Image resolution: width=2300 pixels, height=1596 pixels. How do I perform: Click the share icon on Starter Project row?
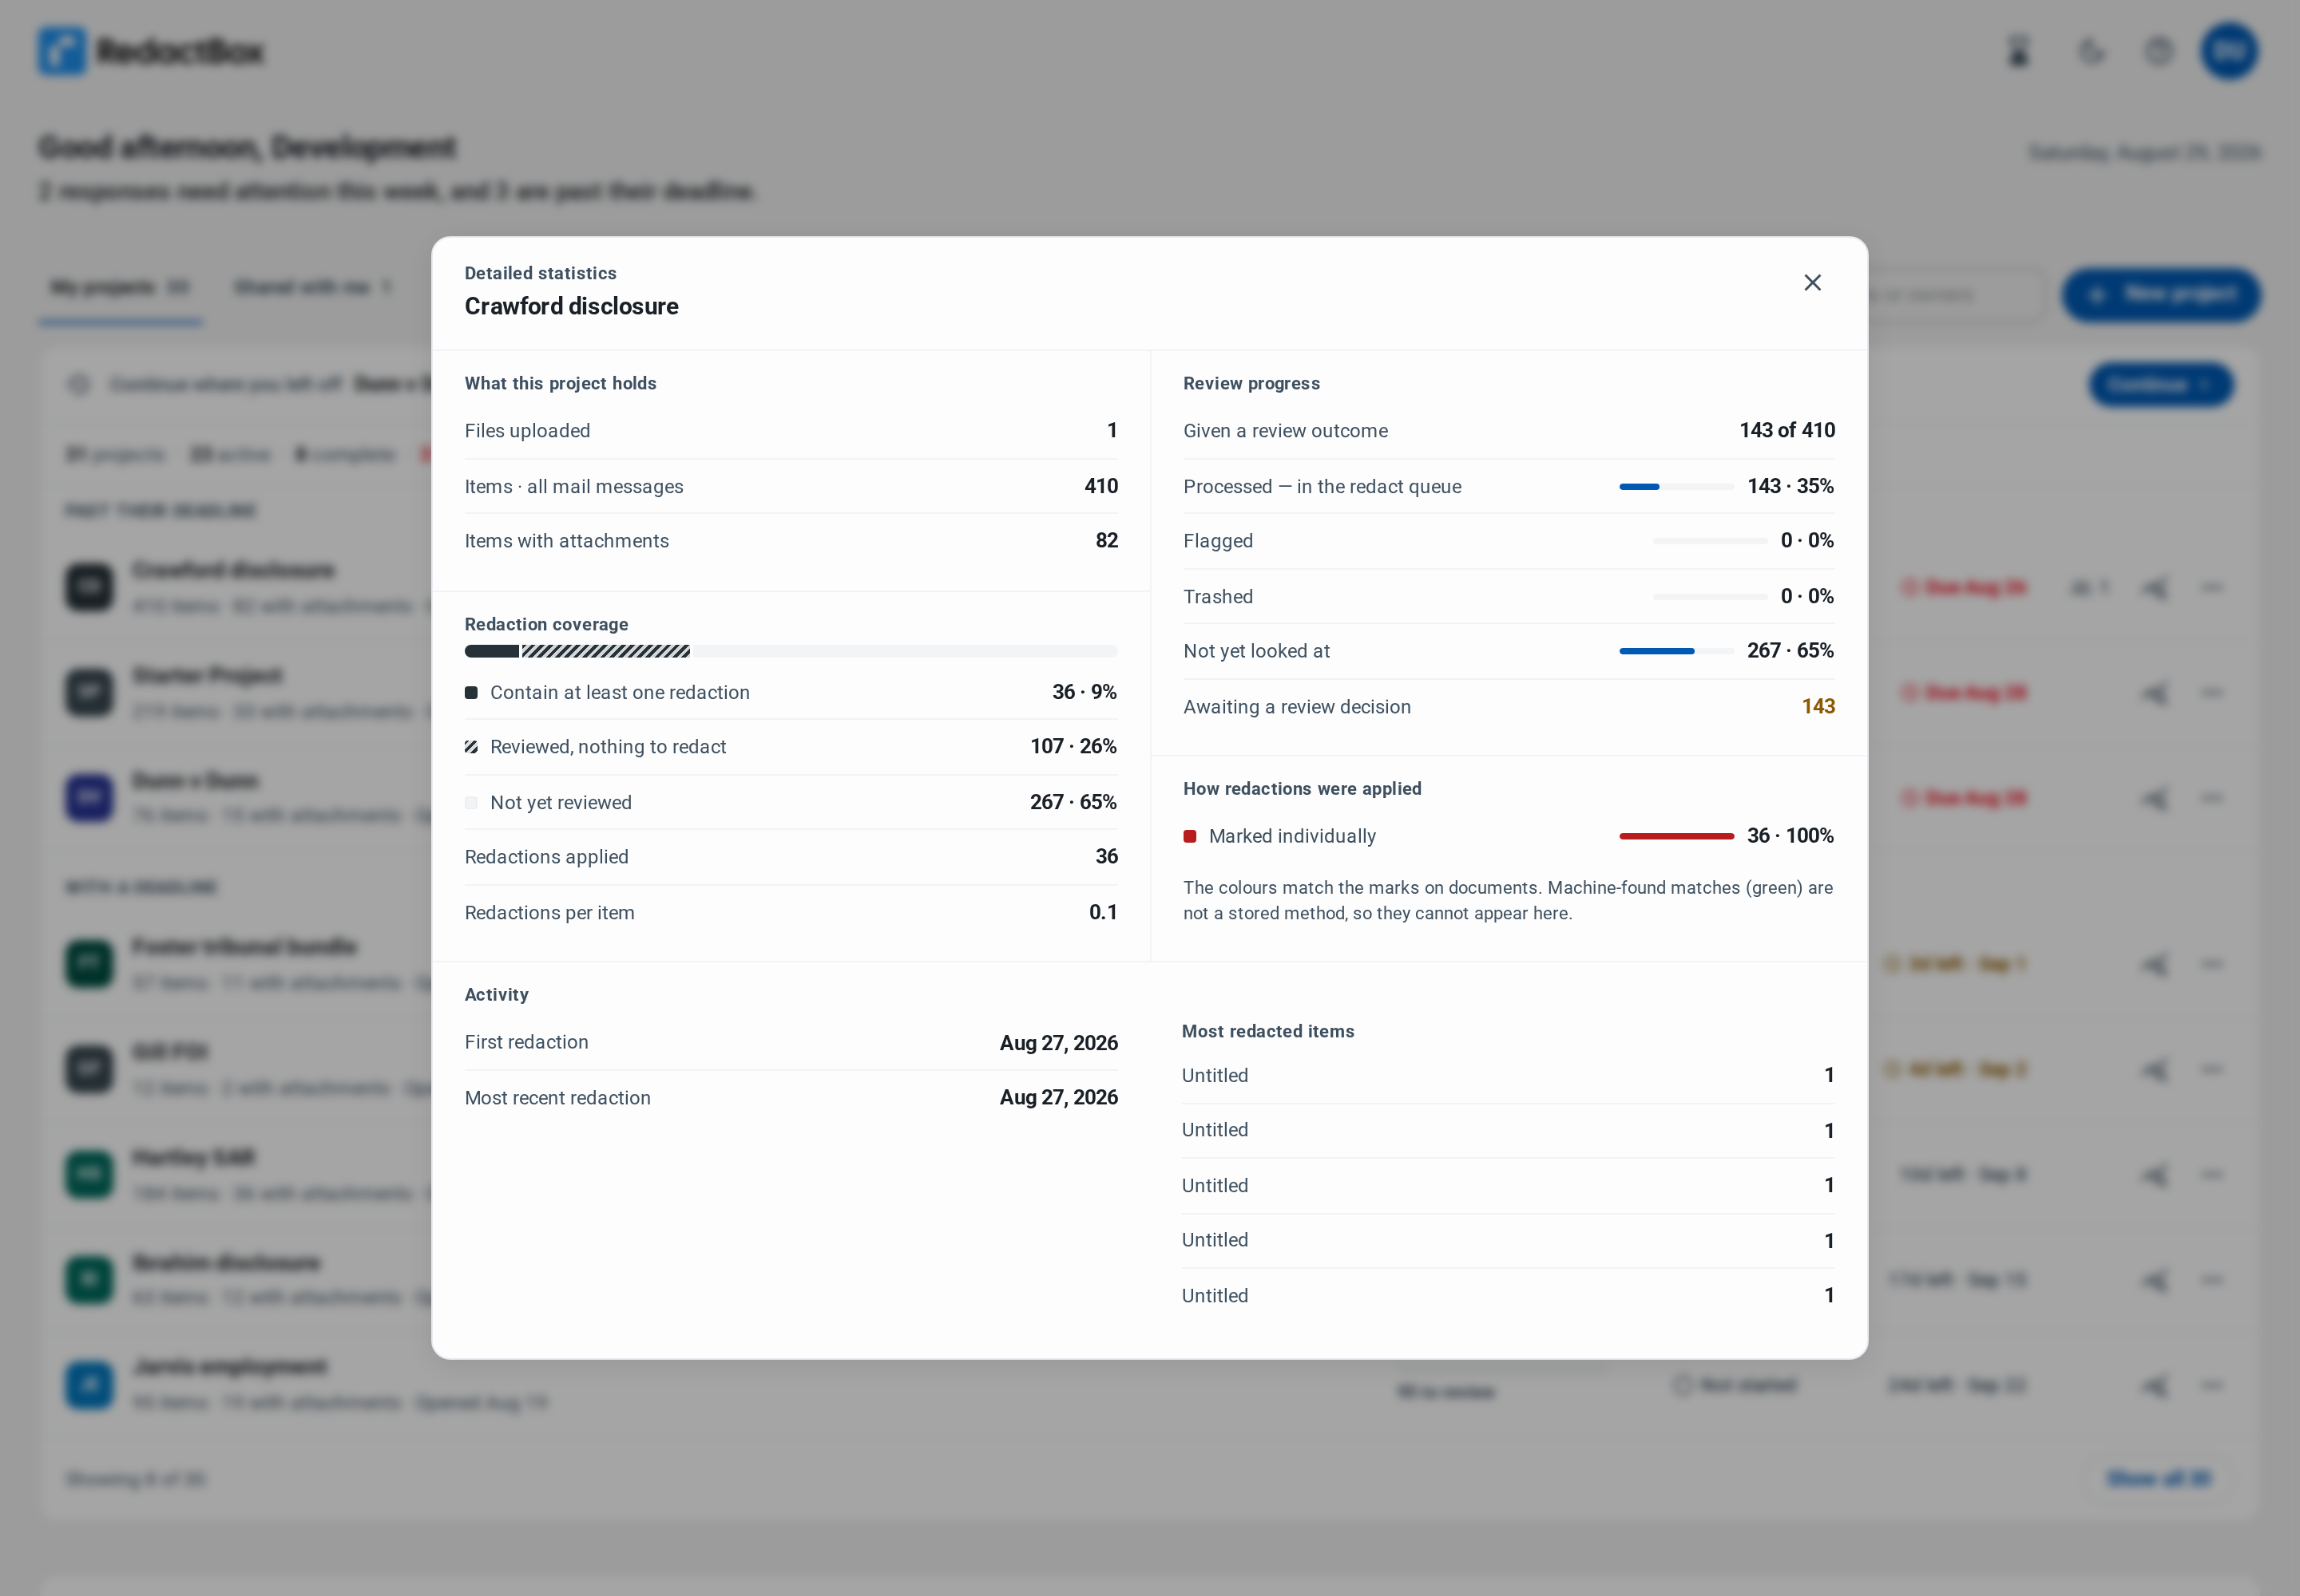pos(2155,693)
